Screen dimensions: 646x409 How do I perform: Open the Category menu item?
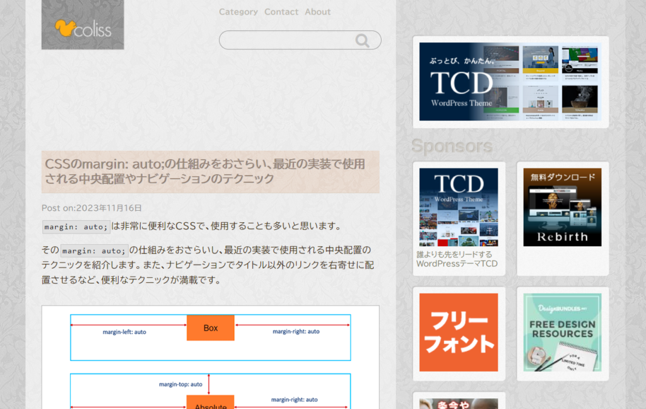click(x=238, y=12)
